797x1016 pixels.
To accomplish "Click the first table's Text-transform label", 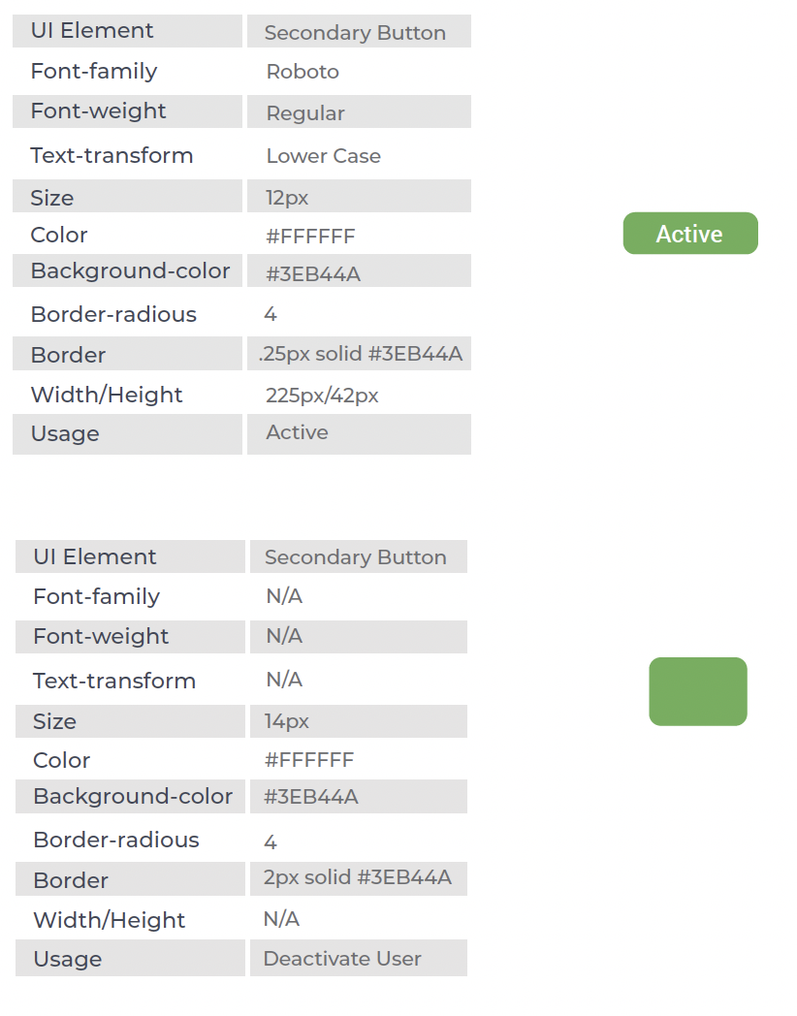I will (112, 156).
